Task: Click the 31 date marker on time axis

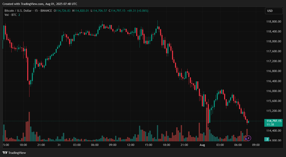Action: pyautogui.click(x=59, y=145)
